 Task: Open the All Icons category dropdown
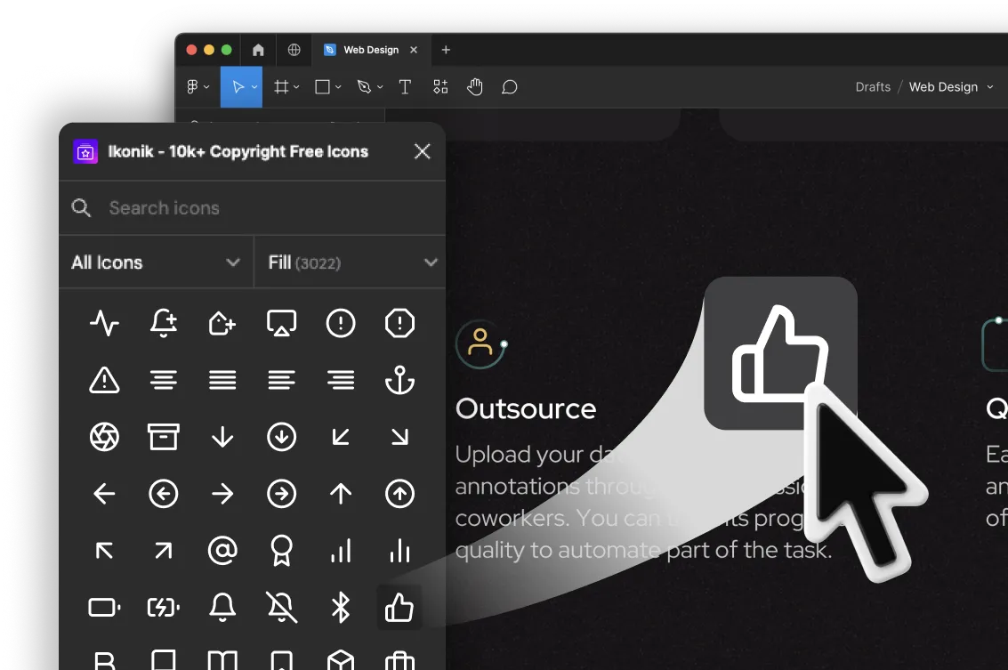pyautogui.click(x=156, y=262)
